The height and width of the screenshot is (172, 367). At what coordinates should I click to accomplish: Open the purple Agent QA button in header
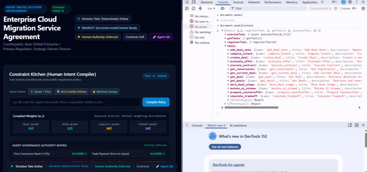pyautogui.click(x=161, y=37)
